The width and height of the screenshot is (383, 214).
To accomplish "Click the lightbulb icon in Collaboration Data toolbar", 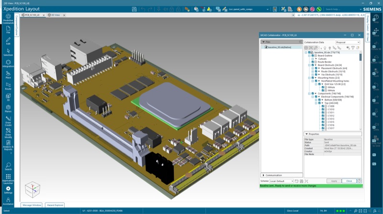I will click(x=325, y=48).
